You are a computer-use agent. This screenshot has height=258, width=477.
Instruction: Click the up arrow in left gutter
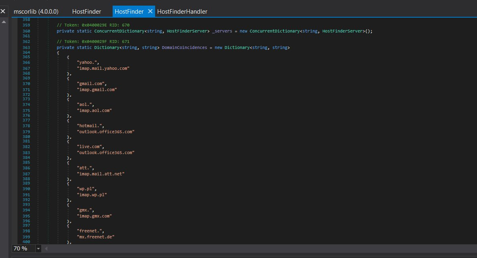coord(4,22)
